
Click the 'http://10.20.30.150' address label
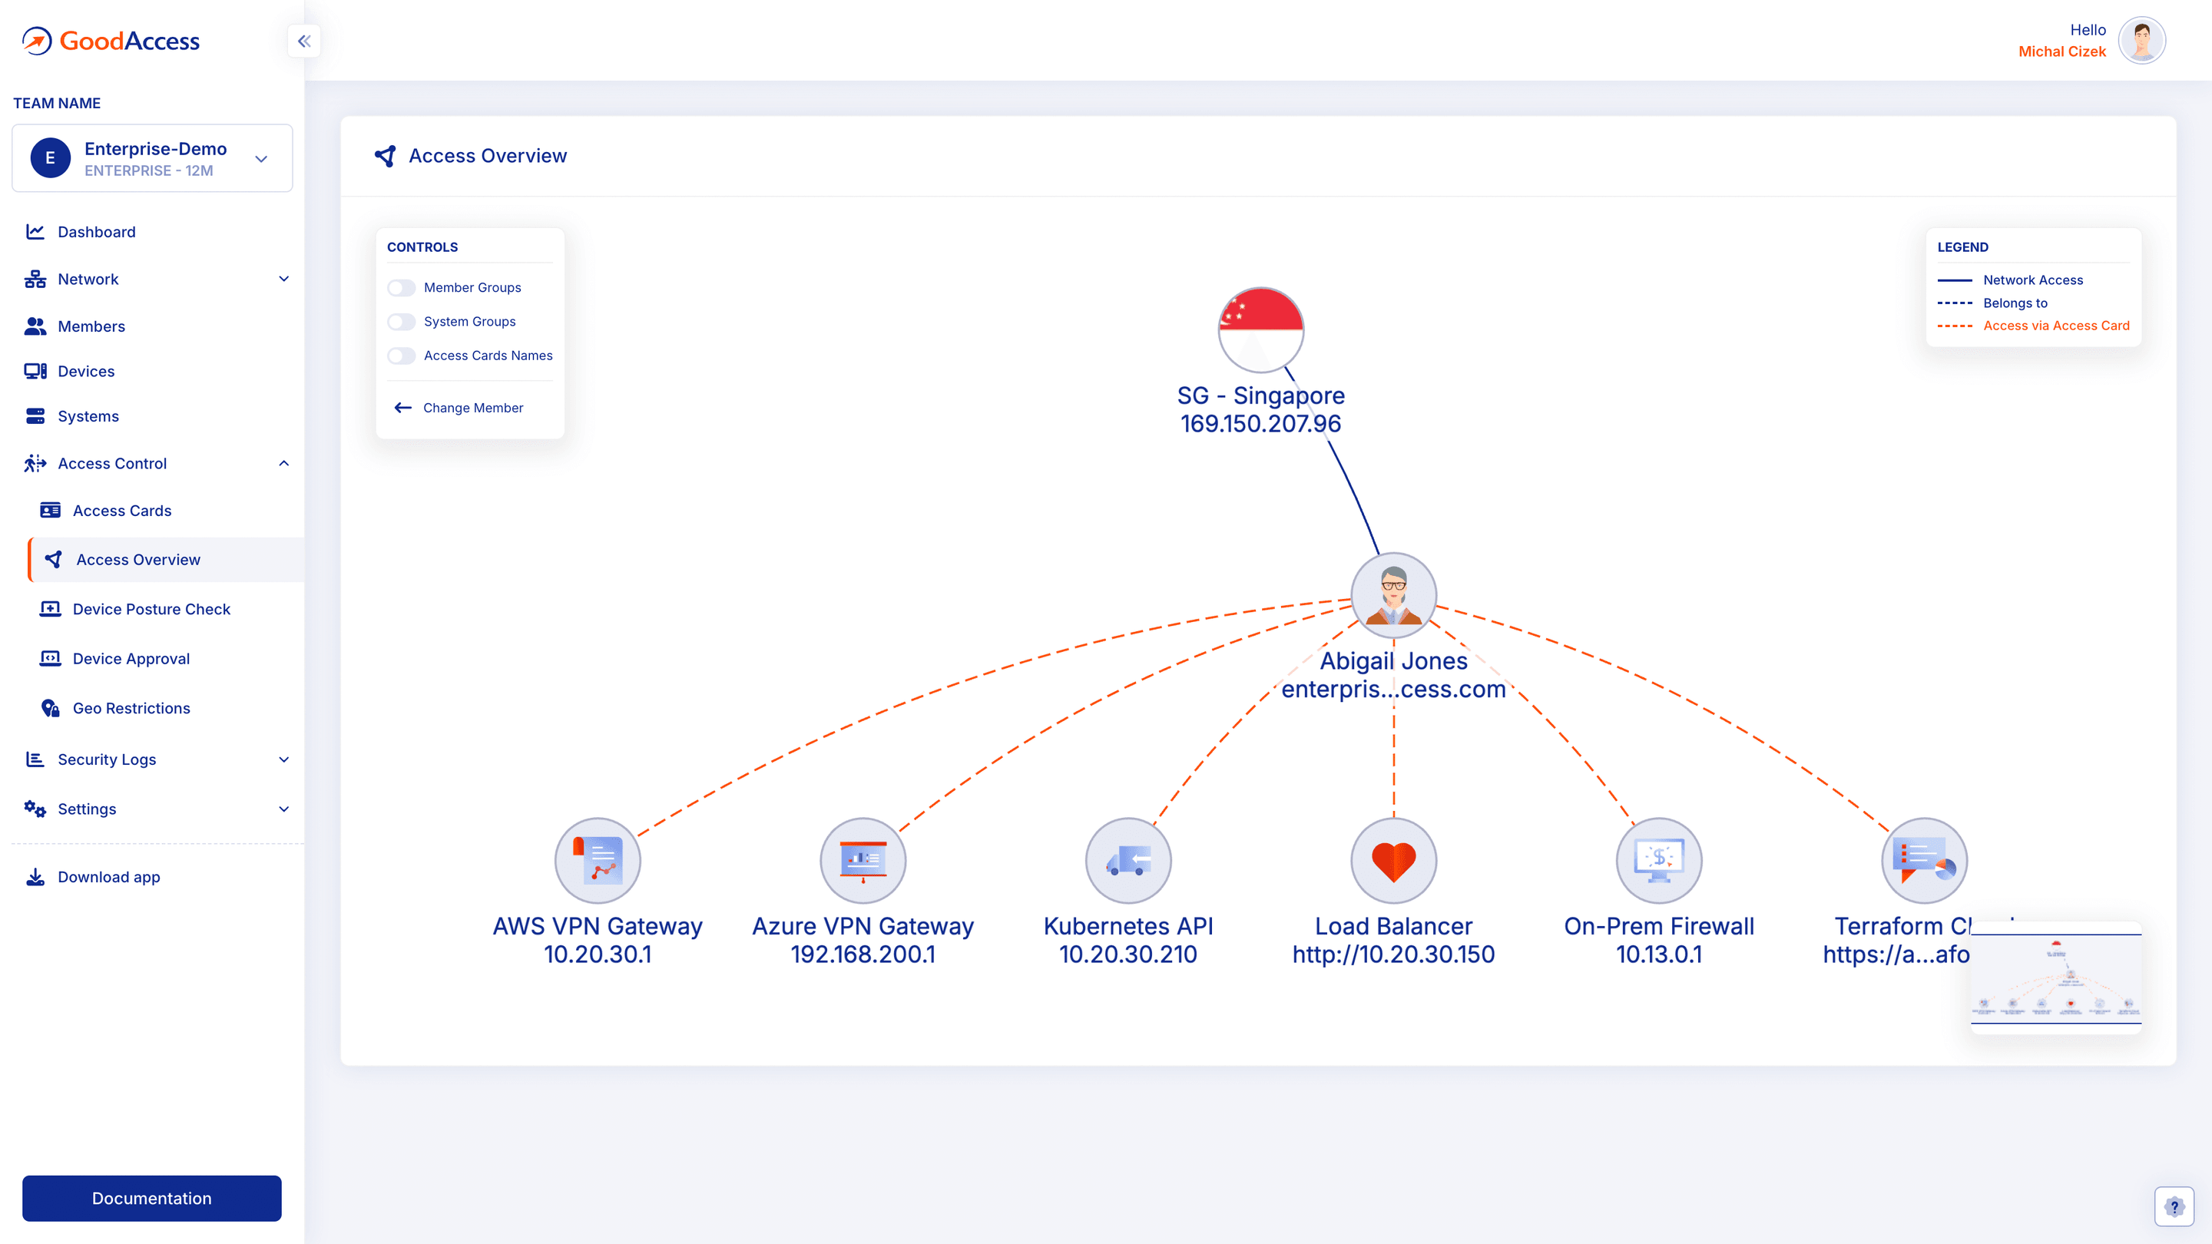1394,954
